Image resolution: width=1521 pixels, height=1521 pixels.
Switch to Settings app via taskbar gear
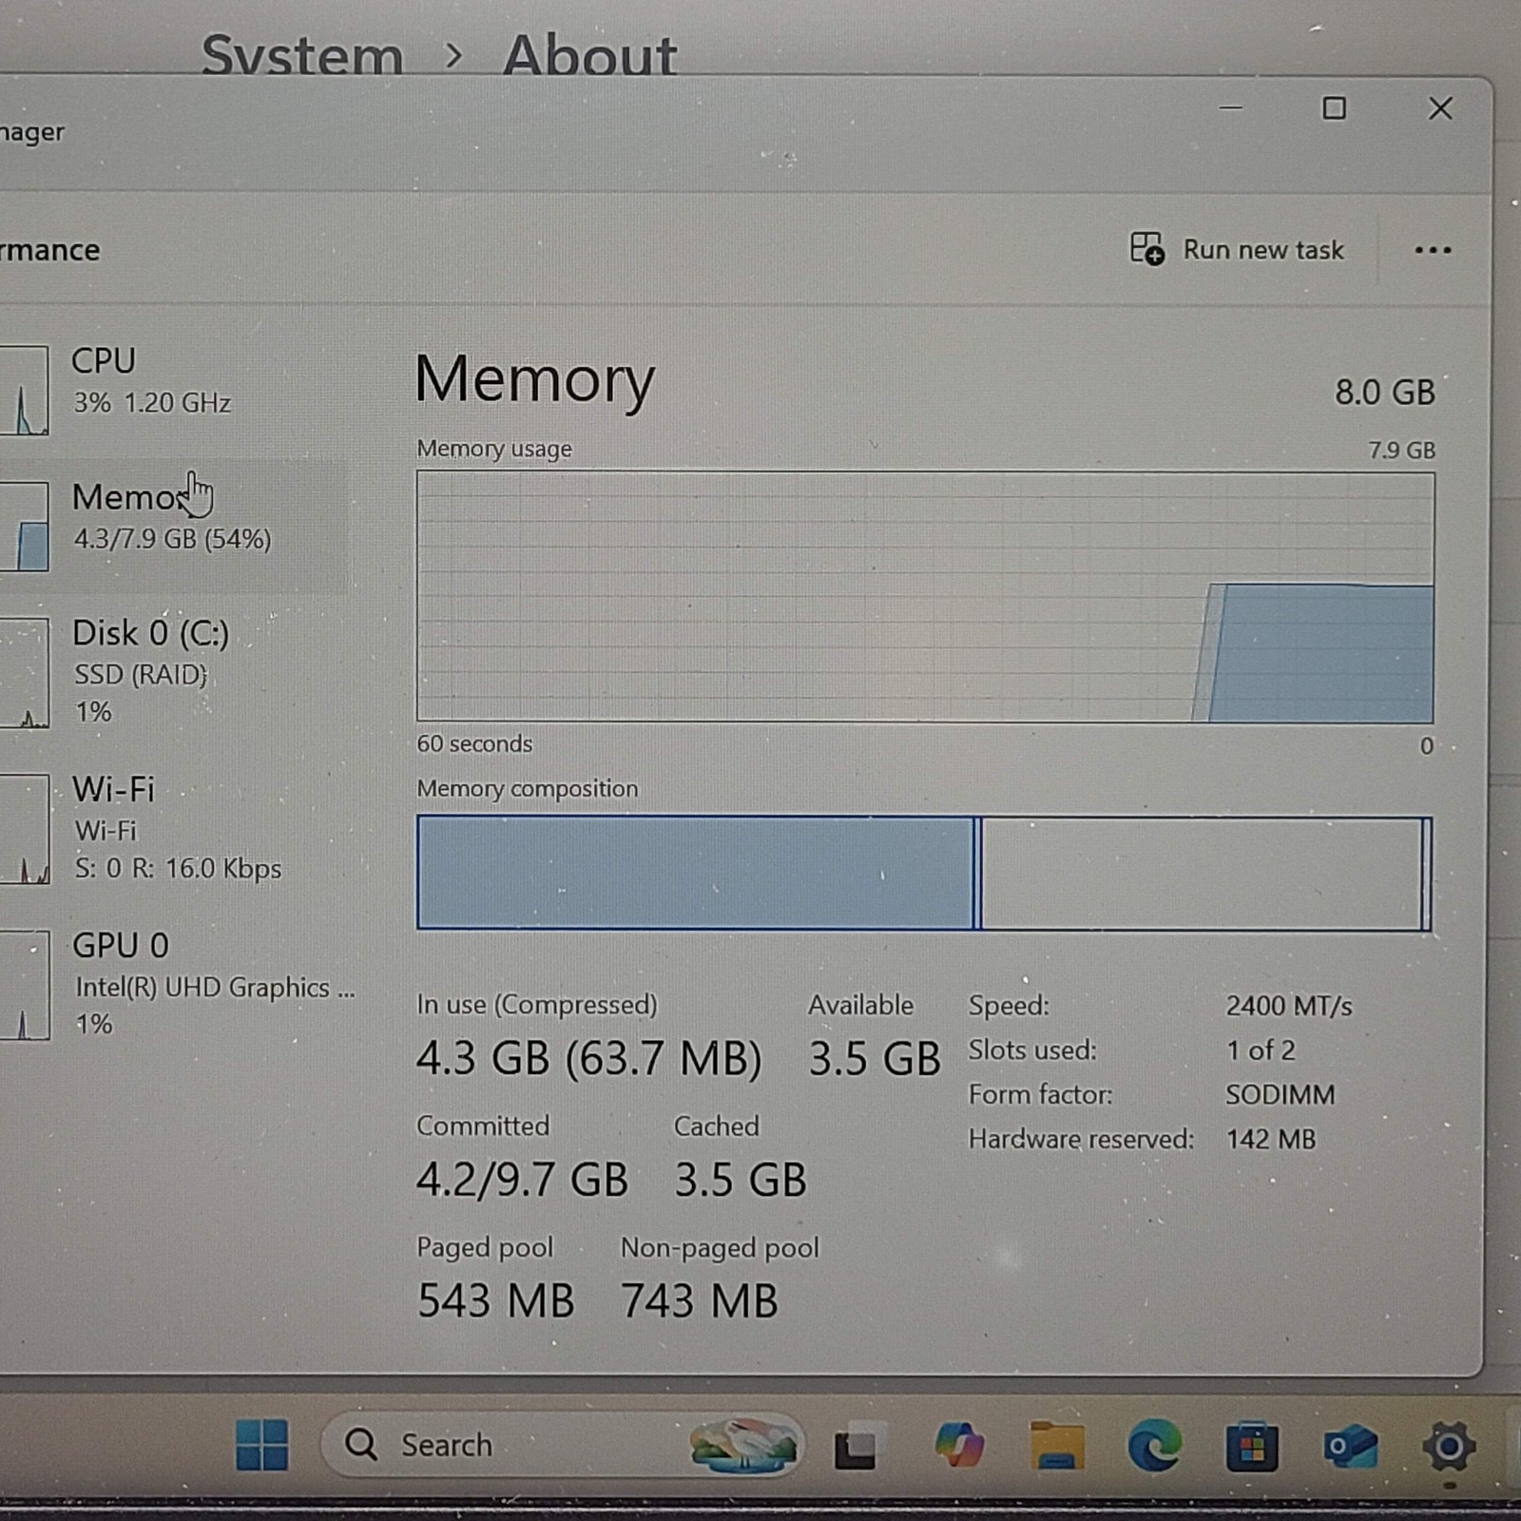(1449, 1447)
